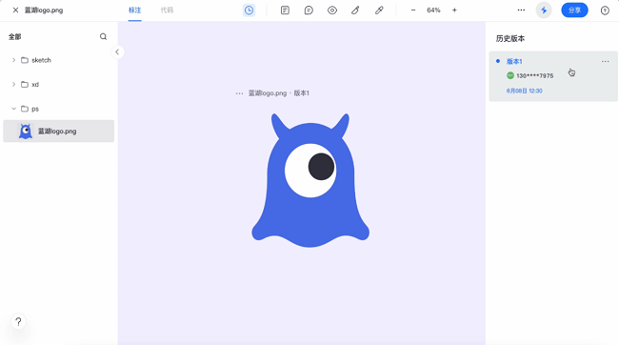The image size is (619, 345).
Task: Zoom out with the minus button
Action: pyautogui.click(x=413, y=10)
